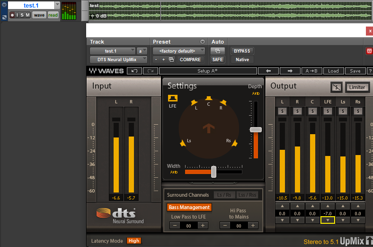Increase C output trim with the up arrow
The width and height of the screenshot is (373, 247).
(312, 206)
